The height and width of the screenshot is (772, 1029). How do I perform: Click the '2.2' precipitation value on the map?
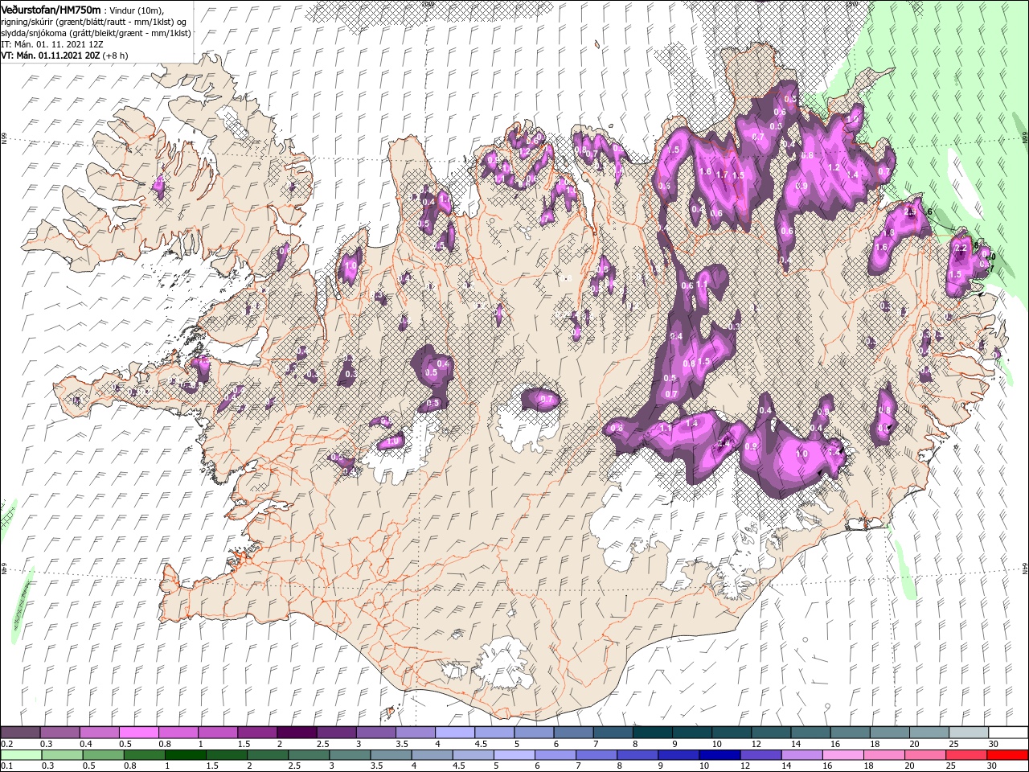[960, 248]
